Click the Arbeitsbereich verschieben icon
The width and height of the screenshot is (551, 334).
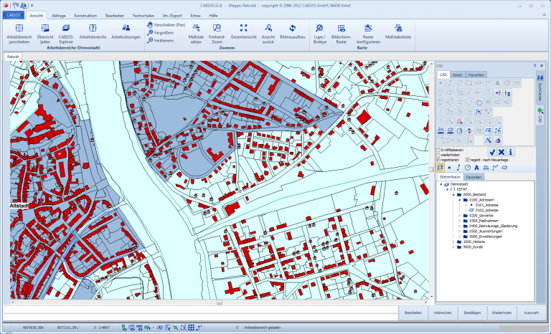pos(19,28)
